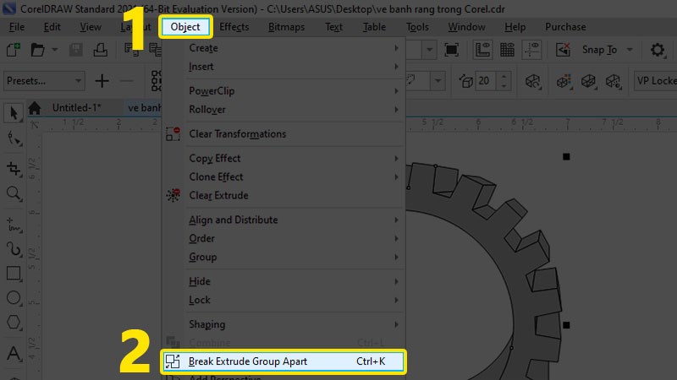Open the Object menu
Viewport: 677px width, 380px height.
(185, 27)
